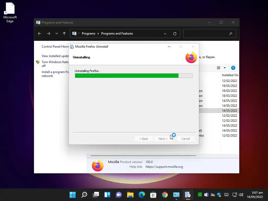The image size is (268, 201).
Task: Click the Programs and Features window title icon
Action: pyautogui.click(x=38, y=23)
